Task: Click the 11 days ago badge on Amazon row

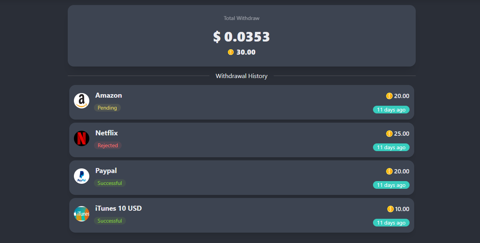Action: (x=391, y=110)
